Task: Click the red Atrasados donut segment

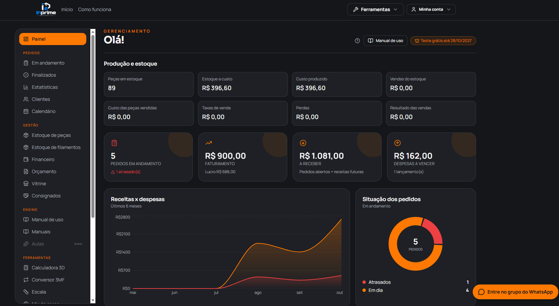Action: coord(434,231)
